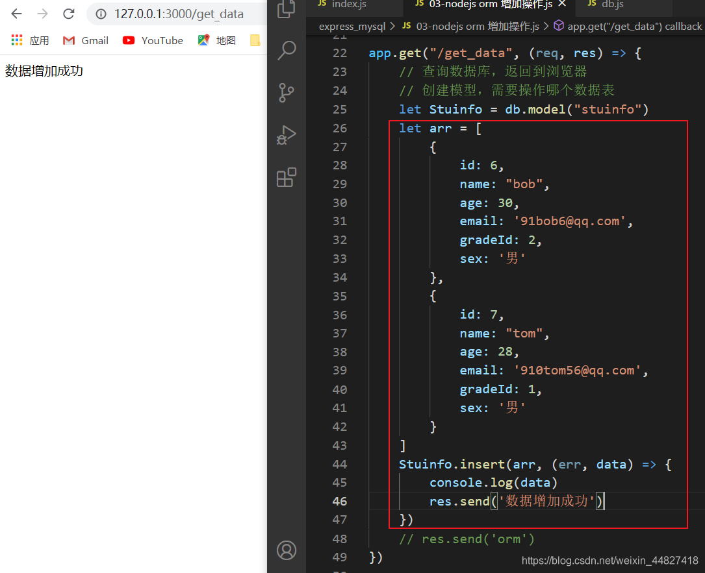Click line number 46 in gutter
705x573 pixels.
pos(340,501)
